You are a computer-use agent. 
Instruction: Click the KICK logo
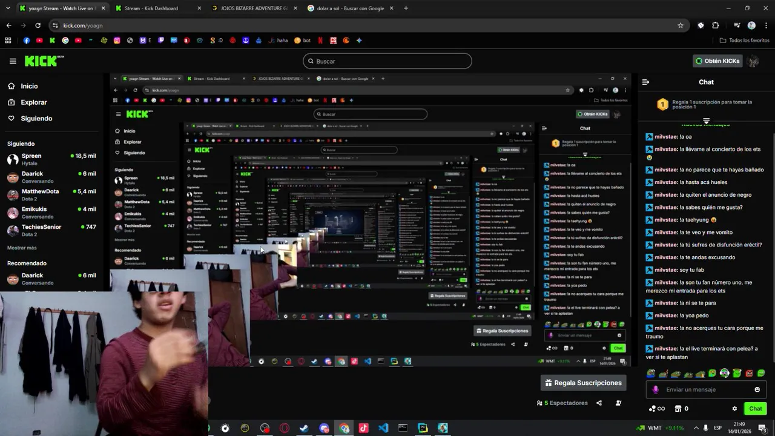click(x=44, y=61)
